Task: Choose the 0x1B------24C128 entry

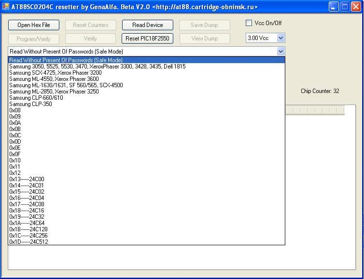Action: tap(146, 229)
